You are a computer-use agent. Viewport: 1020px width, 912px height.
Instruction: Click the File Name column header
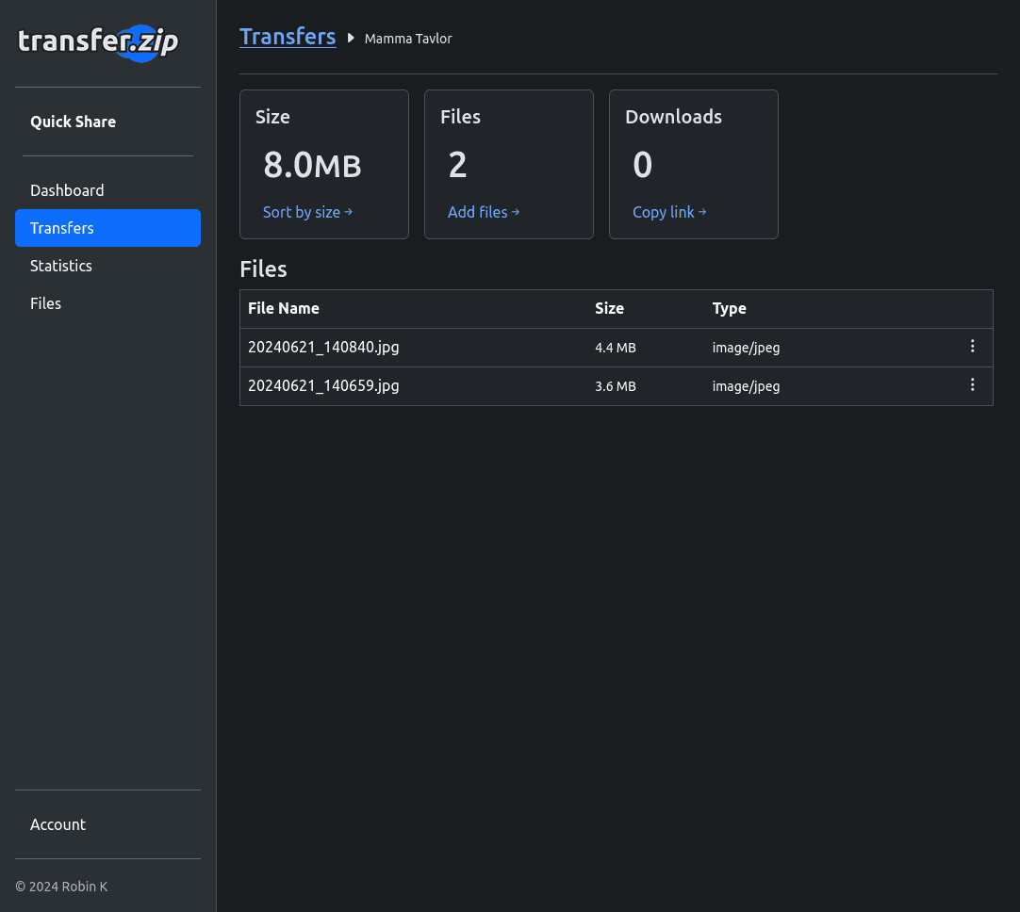click(x=284, y=308)
